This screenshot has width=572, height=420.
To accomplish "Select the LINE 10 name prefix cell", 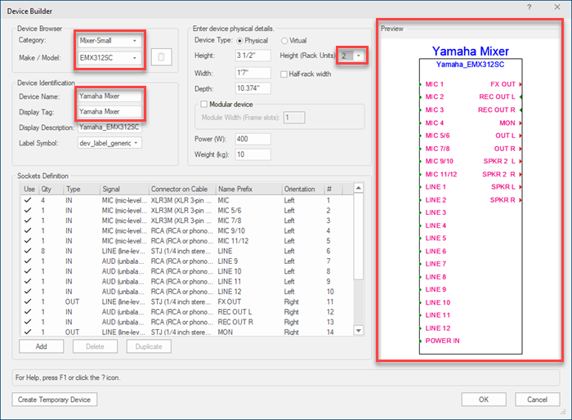I will 230,271.
